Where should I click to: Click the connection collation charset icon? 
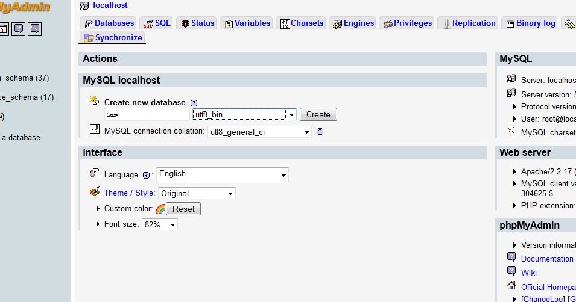tap(95, 129)
